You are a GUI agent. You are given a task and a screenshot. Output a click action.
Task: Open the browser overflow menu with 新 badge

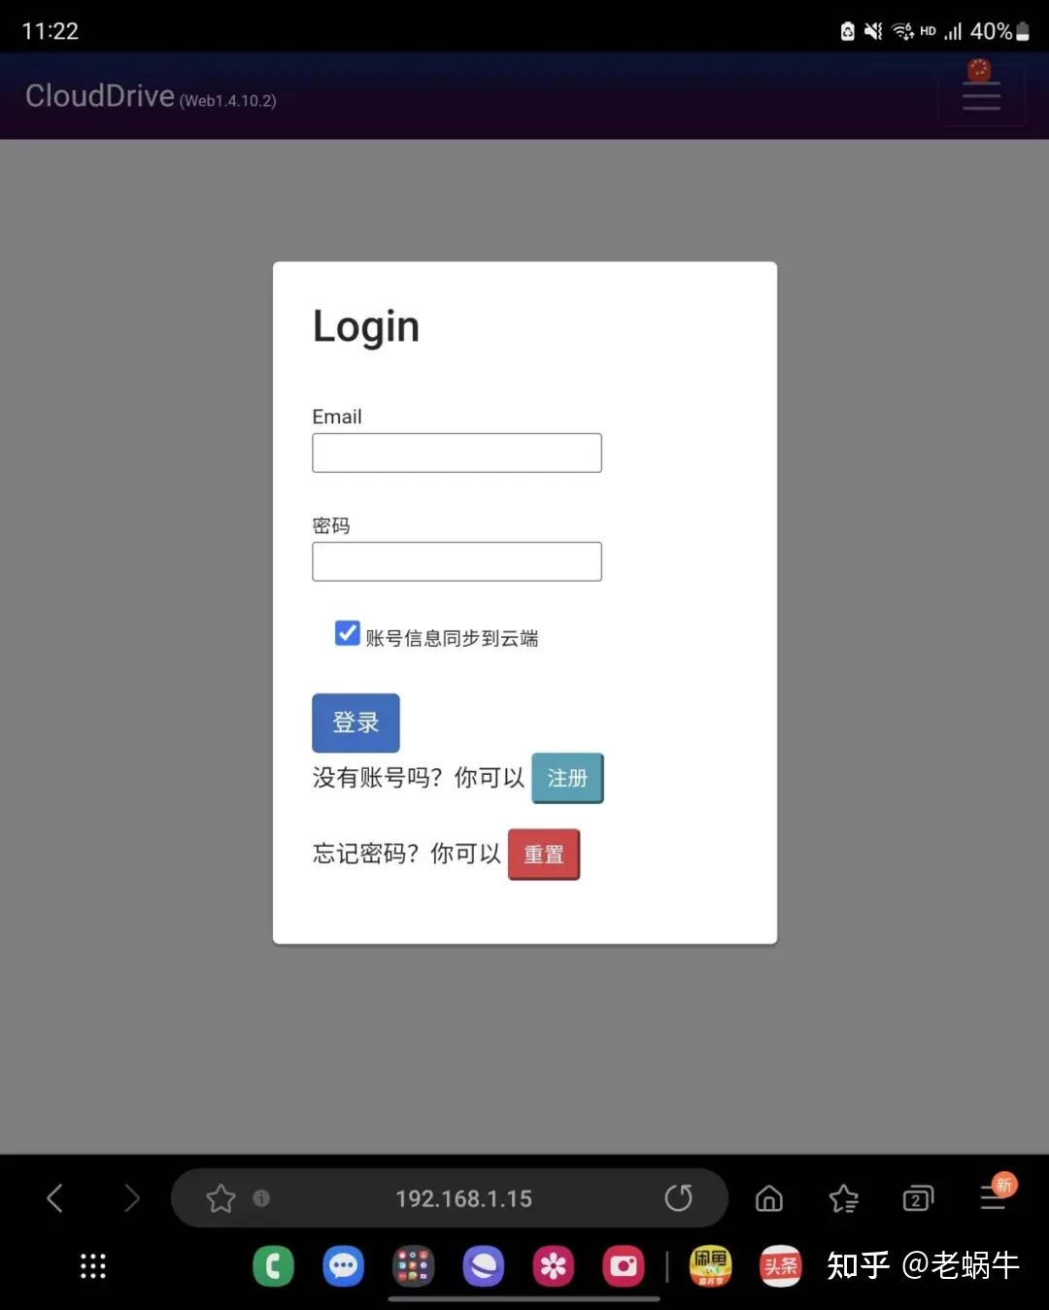[x=993, y=1198]
